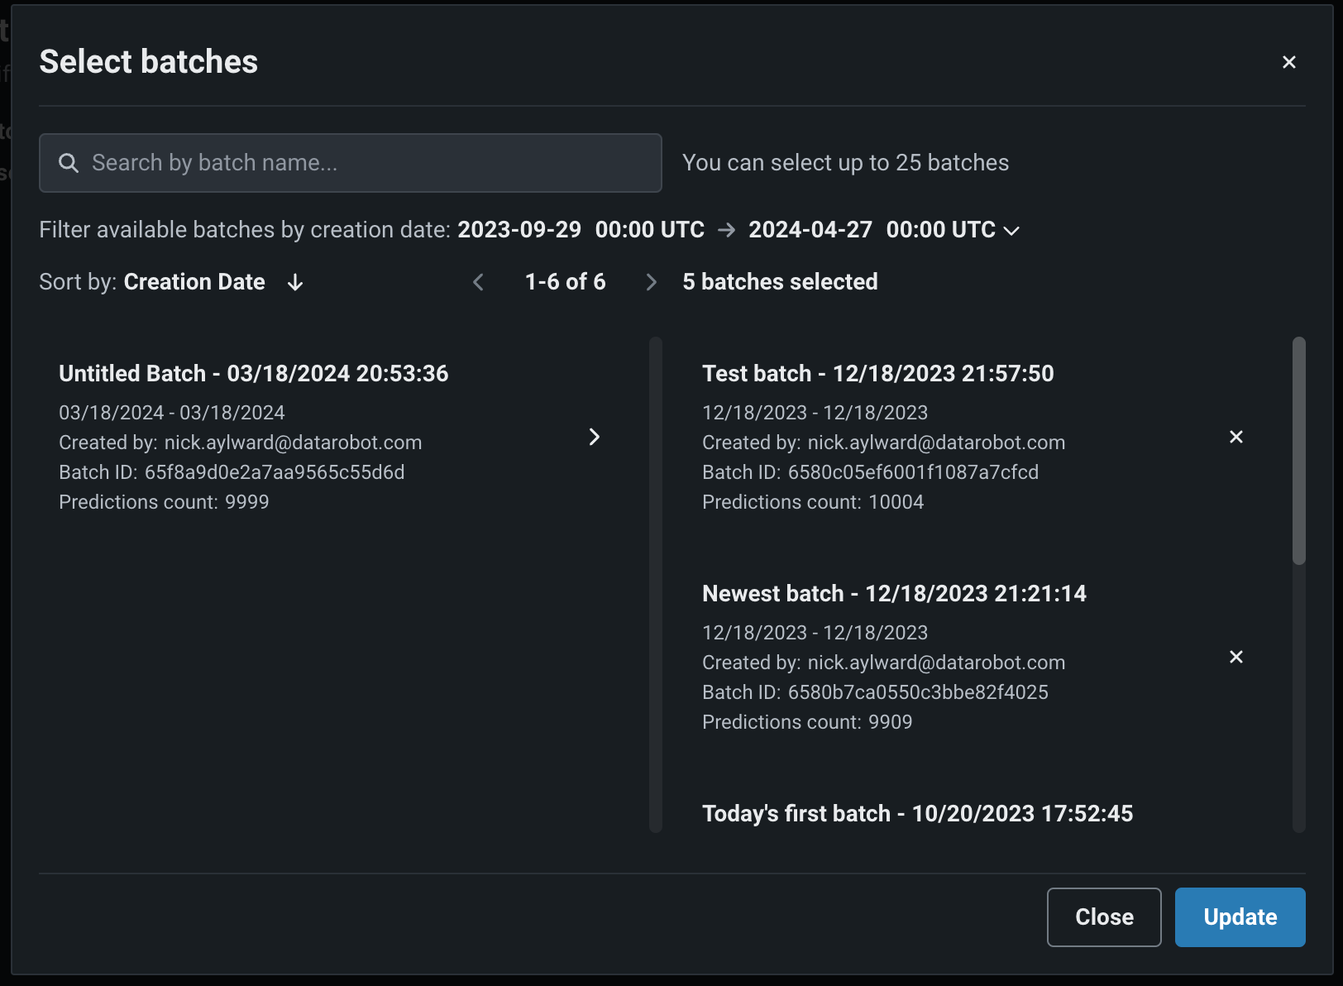Click the selected batches scrollbar

click(1298, 451)
